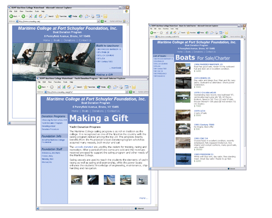Click Donation Procedure sidebar link
This screenshot has height=218, width=272.
point(50,129)
